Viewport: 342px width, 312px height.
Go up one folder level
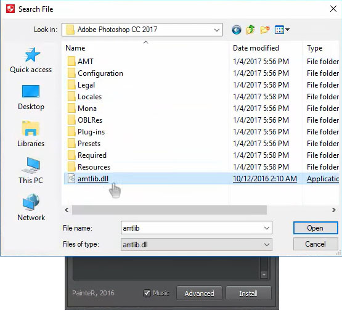point(250,30)
